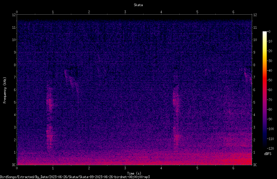Click the '11' tick label on the right frequency axis

coord(255,28)
